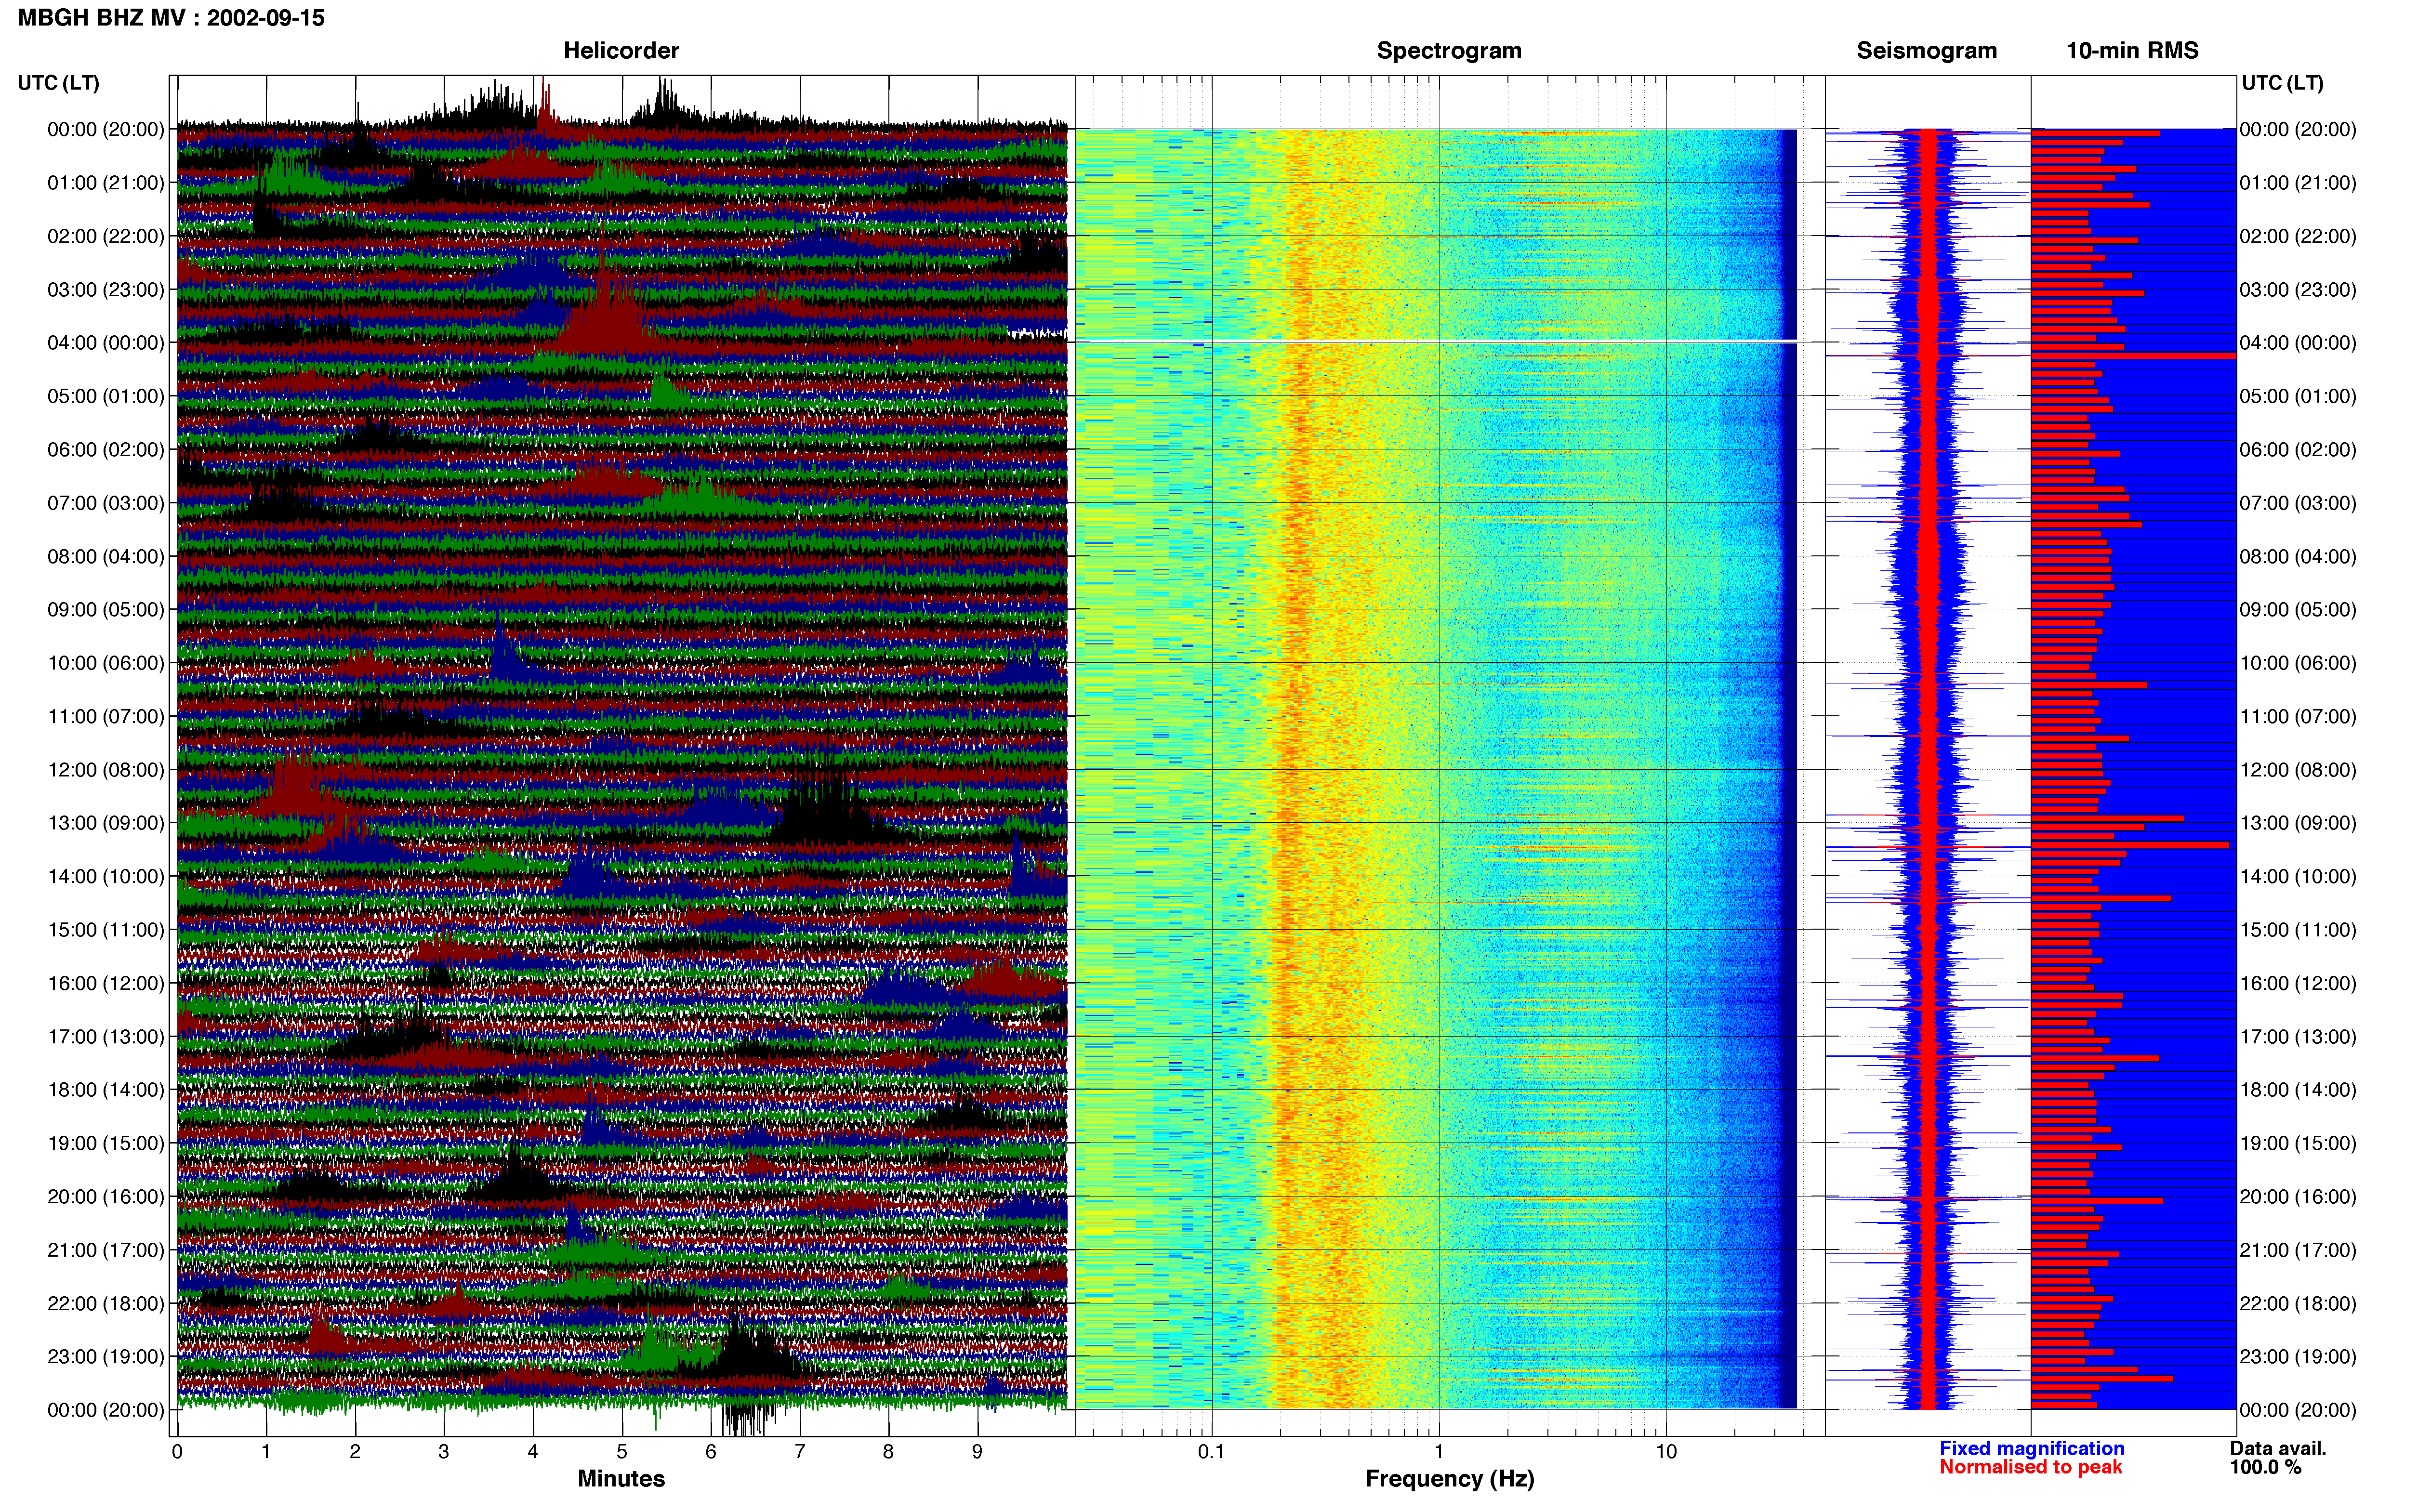
Task: Click the spectrogram frequency tick label '1'
Action: pos(1439,1452)
